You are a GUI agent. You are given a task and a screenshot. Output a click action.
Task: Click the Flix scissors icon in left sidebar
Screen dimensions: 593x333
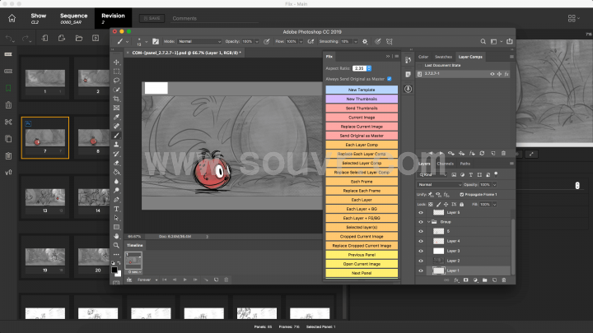pos(8,122)
